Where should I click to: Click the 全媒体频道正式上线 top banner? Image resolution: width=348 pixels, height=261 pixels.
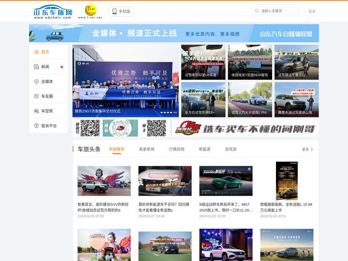(174, 33)
